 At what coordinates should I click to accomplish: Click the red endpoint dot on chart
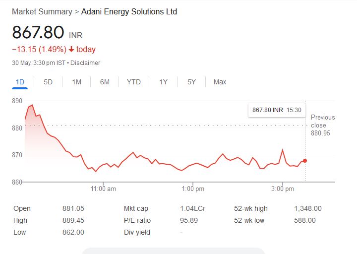tap(305, 161)
